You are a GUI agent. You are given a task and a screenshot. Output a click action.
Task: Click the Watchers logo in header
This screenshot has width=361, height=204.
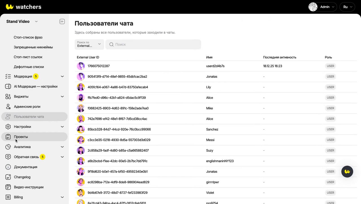pyautogui.click(x=24, y=7)
